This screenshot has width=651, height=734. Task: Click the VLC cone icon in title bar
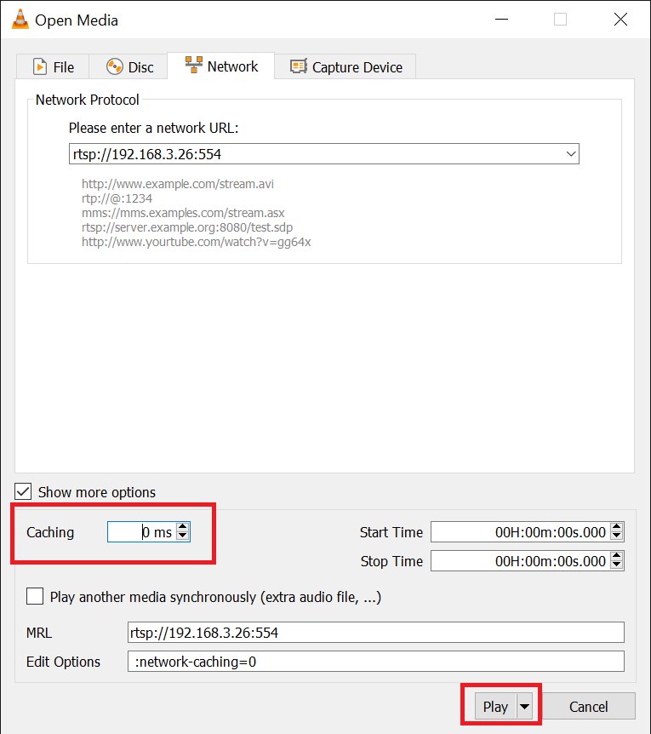[19, 20]
